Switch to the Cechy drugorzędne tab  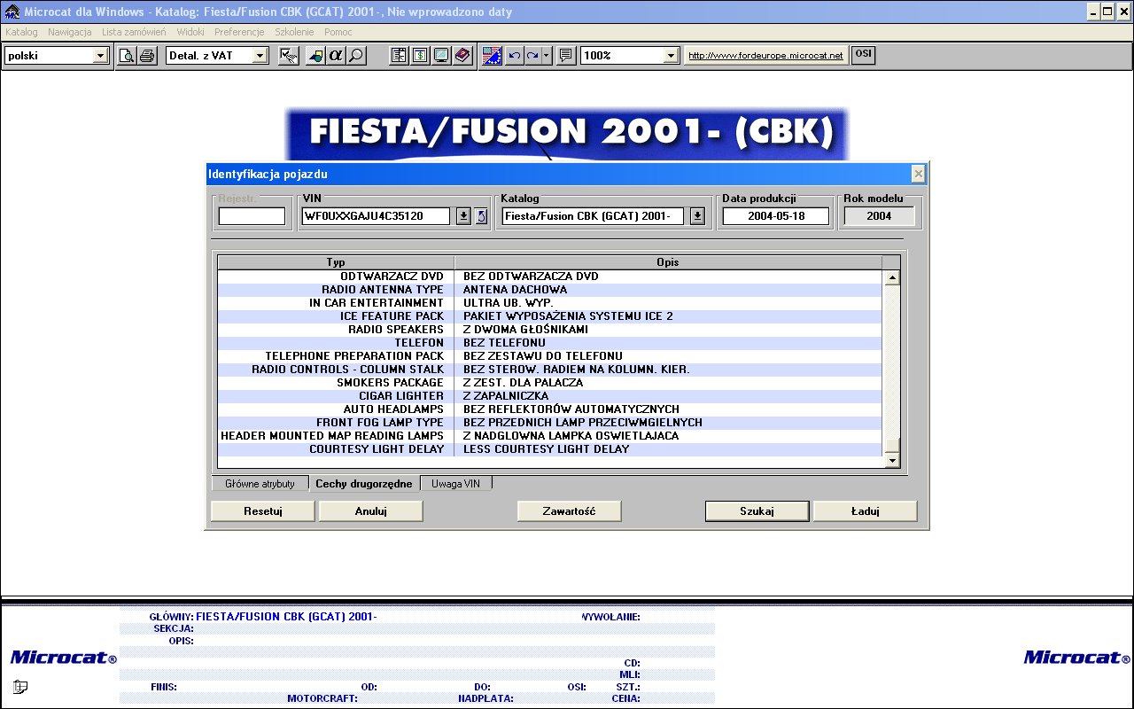(364, 484)
